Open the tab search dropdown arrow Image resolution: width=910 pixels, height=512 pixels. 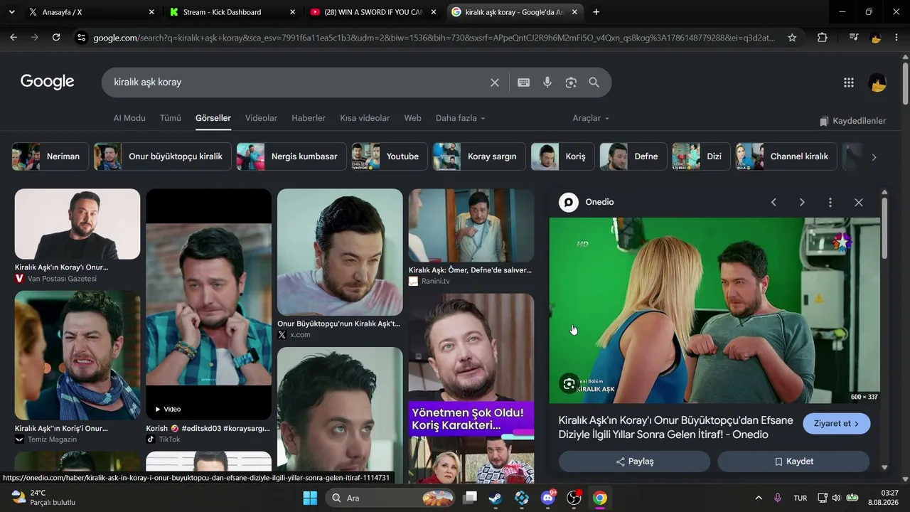[11, 12]
